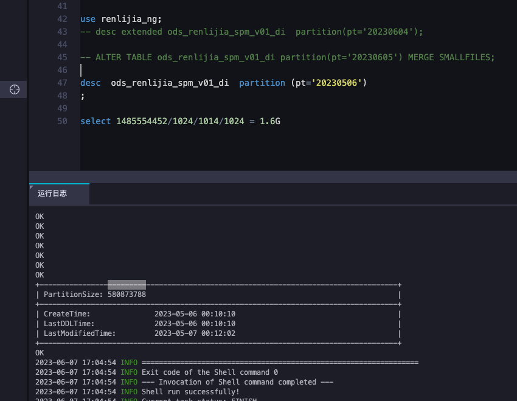Click LastModifiedTime value 2023-05-07 00:12:02
517x401 pixels.
[x=195, y=333]
